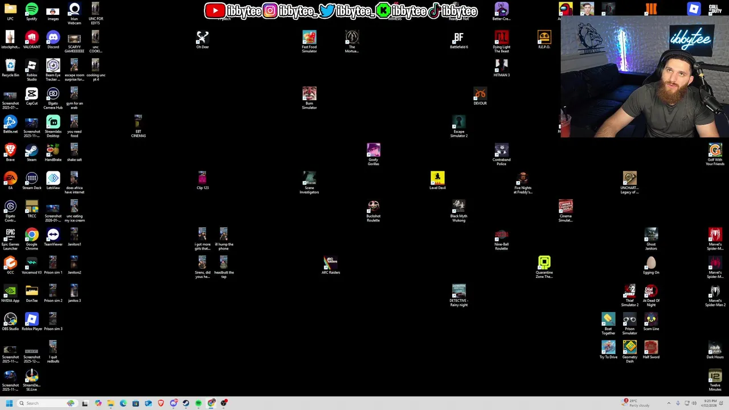
Task: Open the Discord desktop shortcut
Action: [53, 40]
